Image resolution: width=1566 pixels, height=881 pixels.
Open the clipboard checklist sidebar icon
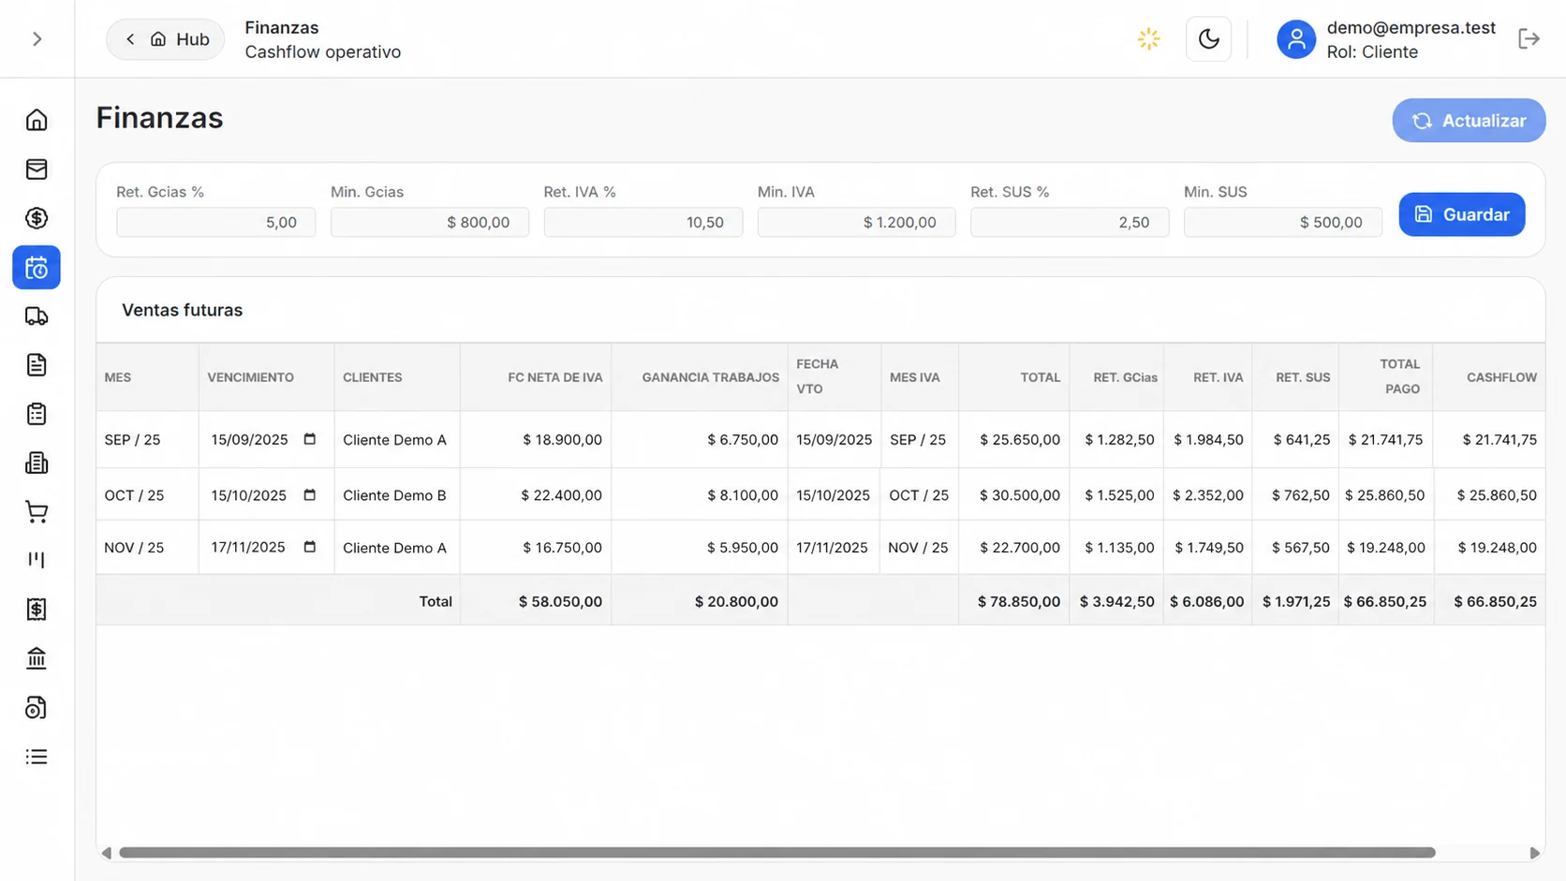pyautogui.click(x=37, y=414)
